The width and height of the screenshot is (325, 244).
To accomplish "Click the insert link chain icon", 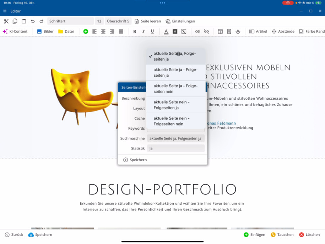I will pyautogui.click(x=197, y=31).
